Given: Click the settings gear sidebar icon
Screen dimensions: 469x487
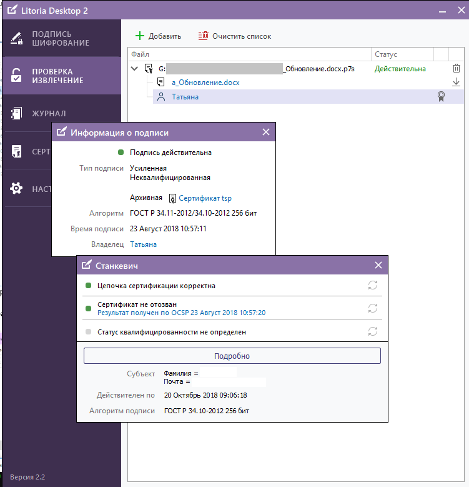Looking at the screenshot, I should [x=16, y=188].
